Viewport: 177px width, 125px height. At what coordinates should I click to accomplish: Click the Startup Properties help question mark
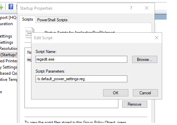pos(131,8)
